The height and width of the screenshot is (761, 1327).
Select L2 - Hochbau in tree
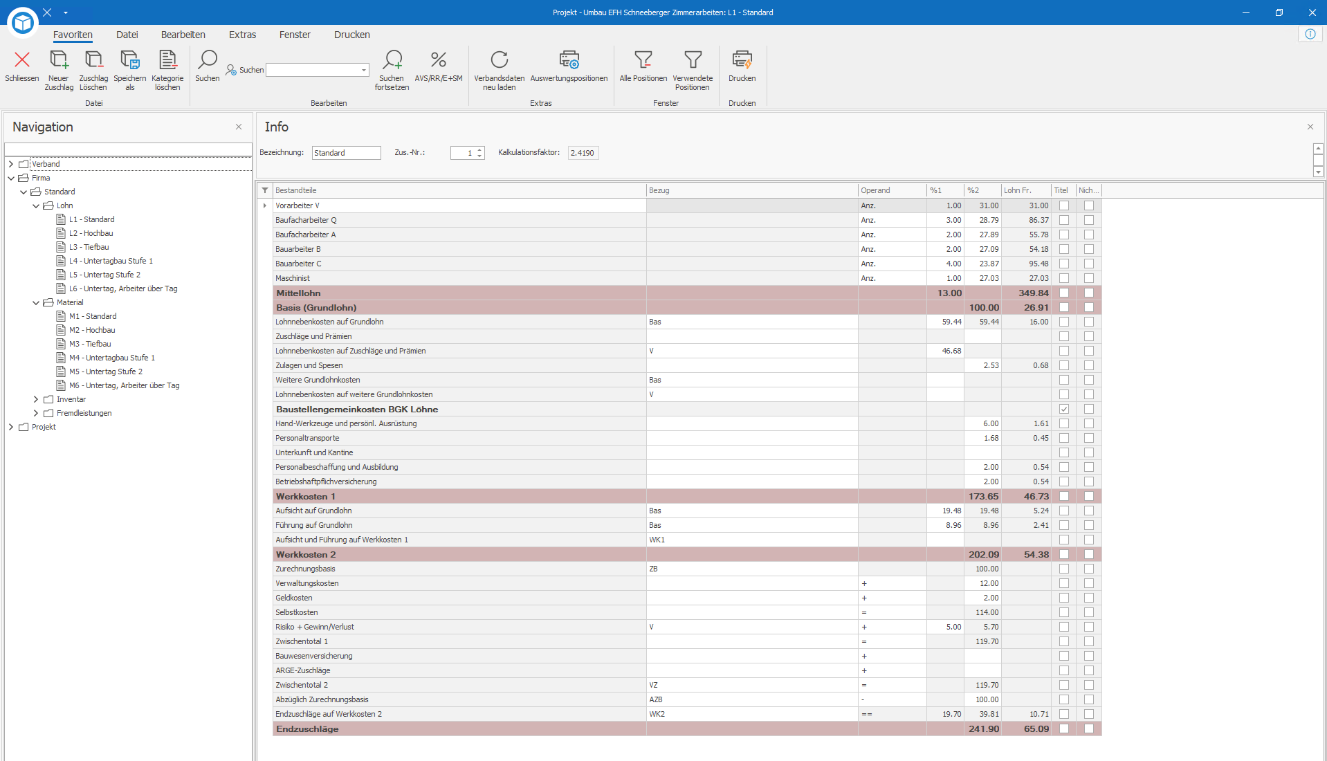91,233
